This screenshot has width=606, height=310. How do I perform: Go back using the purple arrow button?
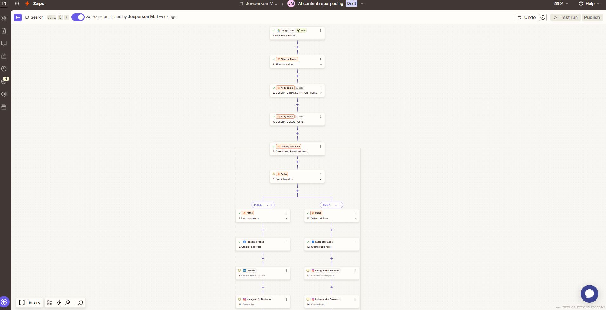(18, 17)
